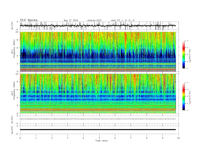Viewport: 201px width, 155px height.
Task: Click the "-7" label on ch.2 colorbar
Action: pyautogui.click(x=187, y=110)
